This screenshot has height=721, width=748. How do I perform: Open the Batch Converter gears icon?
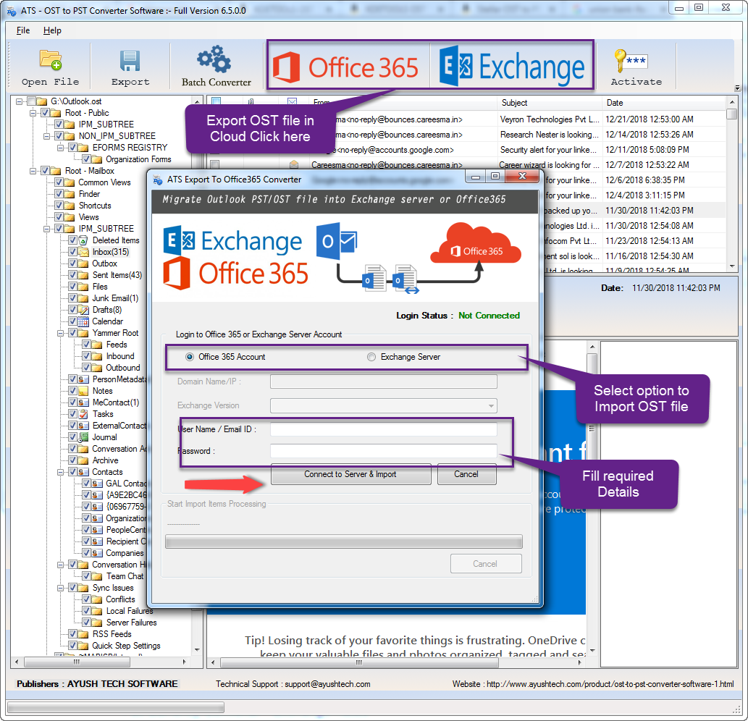pos(215,60)
